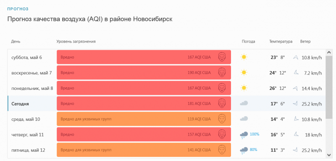Click the Уровень загрязнения column header
Screen dimensions: 336x161
[76, 41]
